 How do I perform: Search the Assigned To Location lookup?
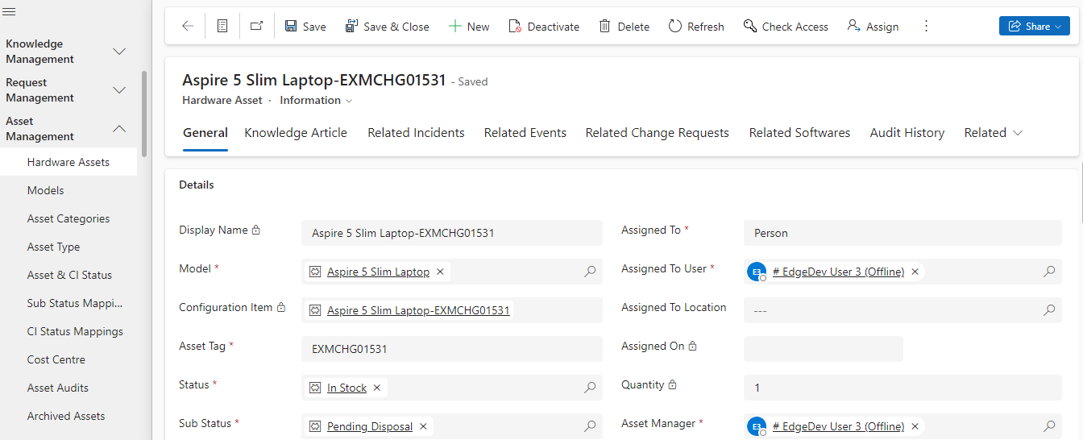coord(1049,310)
